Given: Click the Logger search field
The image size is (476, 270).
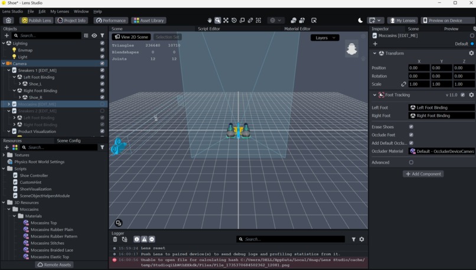Looking at the screenshot, I should 291,239.
